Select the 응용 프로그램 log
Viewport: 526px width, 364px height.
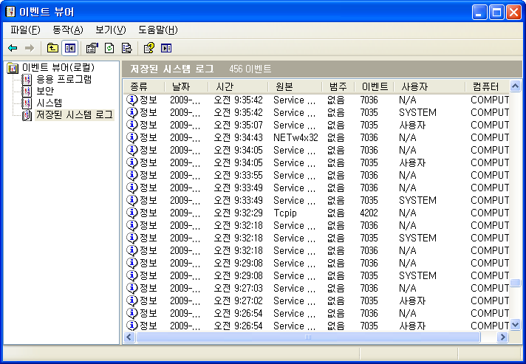(64, 80)
